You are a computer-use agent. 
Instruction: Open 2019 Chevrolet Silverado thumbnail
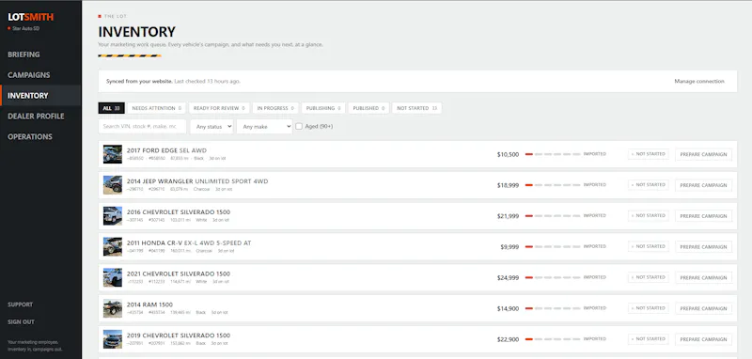113,339
